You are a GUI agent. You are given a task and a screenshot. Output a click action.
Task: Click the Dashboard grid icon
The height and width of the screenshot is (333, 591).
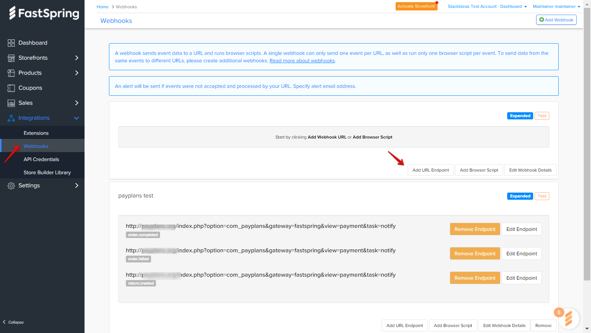pos(11,43)
